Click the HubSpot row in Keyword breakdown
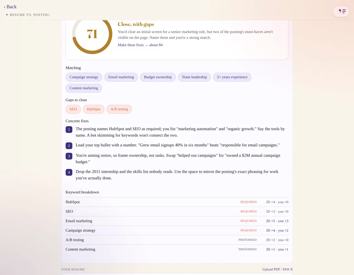Image resolution: width=354 pixels, height=275 pixels. [x=177, y=202]
